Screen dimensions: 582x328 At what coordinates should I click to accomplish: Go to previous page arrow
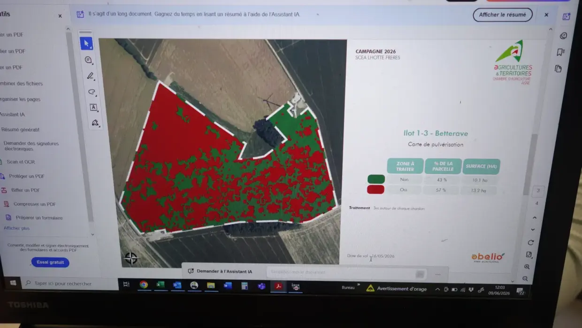coord(534,218)
